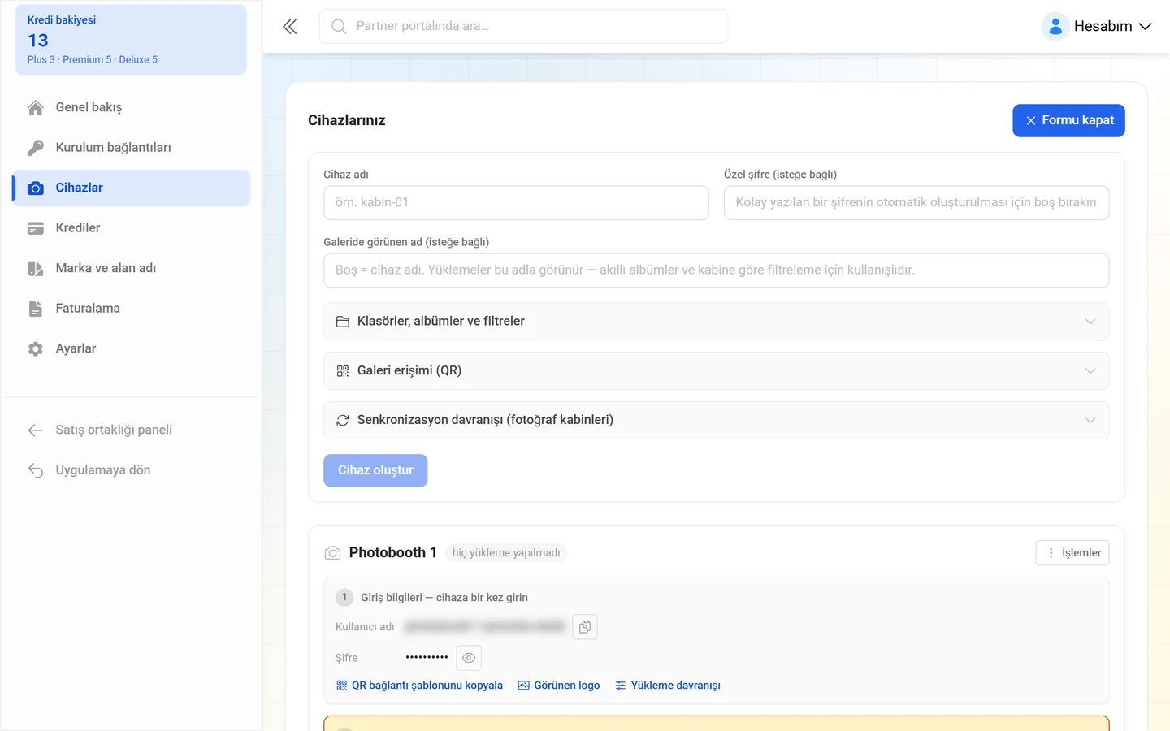Click the camera icon next to Cihazlar

click(36, 188)
